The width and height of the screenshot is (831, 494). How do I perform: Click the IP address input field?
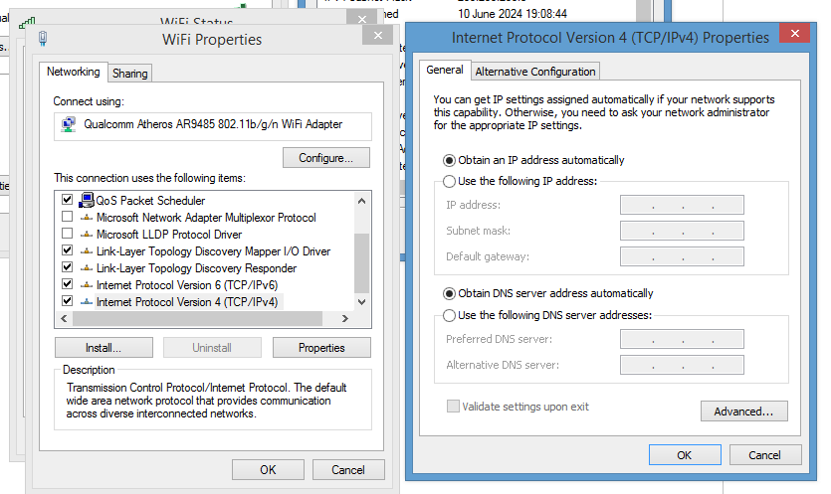point(682,205)
